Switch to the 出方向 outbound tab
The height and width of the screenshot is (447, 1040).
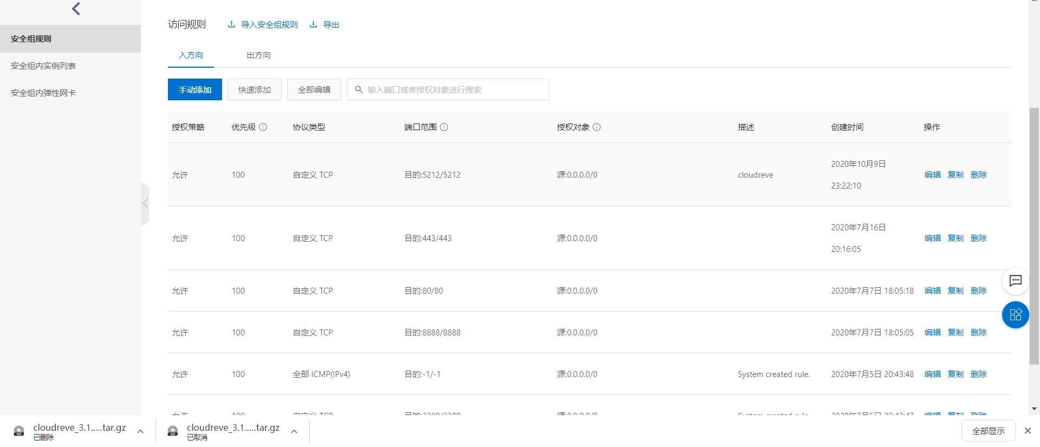coord(258,55)
